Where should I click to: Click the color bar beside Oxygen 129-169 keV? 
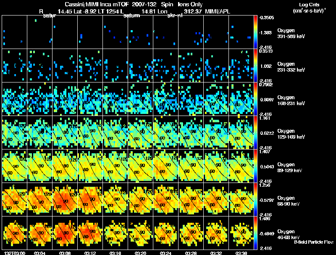click(x=255, y=133)
